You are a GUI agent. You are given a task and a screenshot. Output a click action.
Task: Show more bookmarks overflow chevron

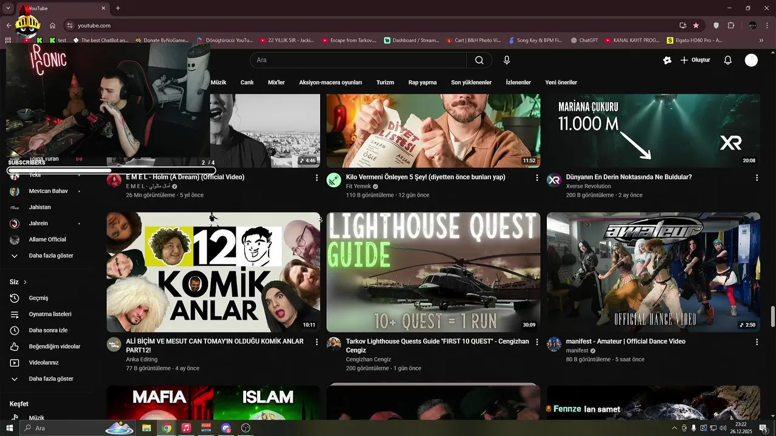coord(762,41)
